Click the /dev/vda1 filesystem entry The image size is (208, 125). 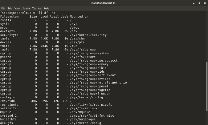click(x=8, y=101)
